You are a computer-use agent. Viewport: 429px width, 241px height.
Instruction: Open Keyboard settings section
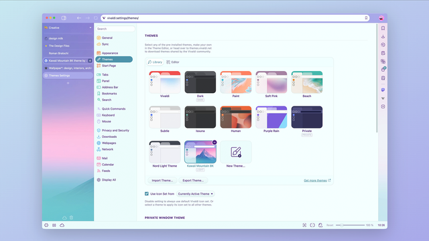(x=106, y=115)
